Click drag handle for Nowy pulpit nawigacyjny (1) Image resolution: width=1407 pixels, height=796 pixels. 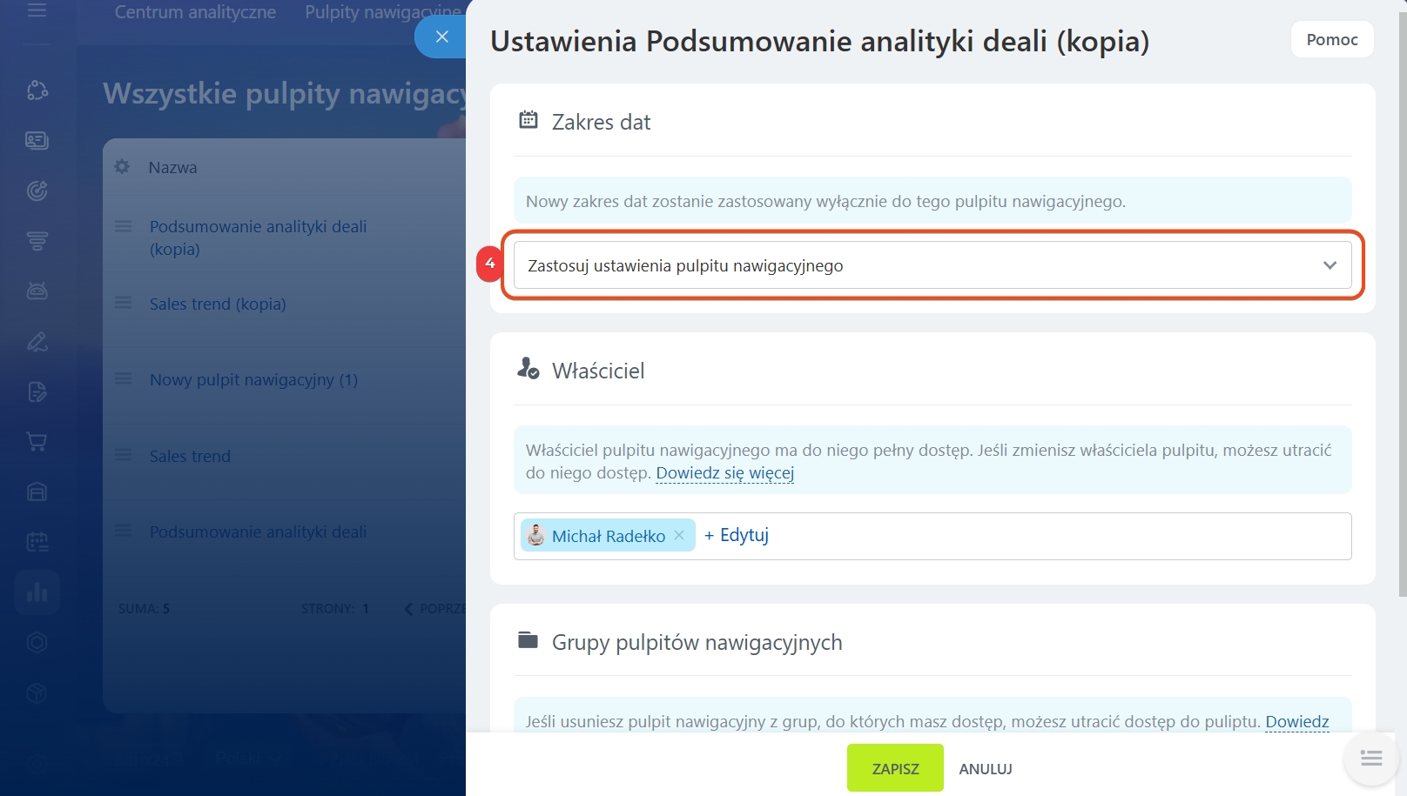tap(124, 378)
